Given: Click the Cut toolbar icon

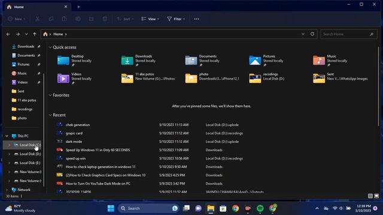Looking at the screenshot, I should pyautogui.click(x=37, y=19).
